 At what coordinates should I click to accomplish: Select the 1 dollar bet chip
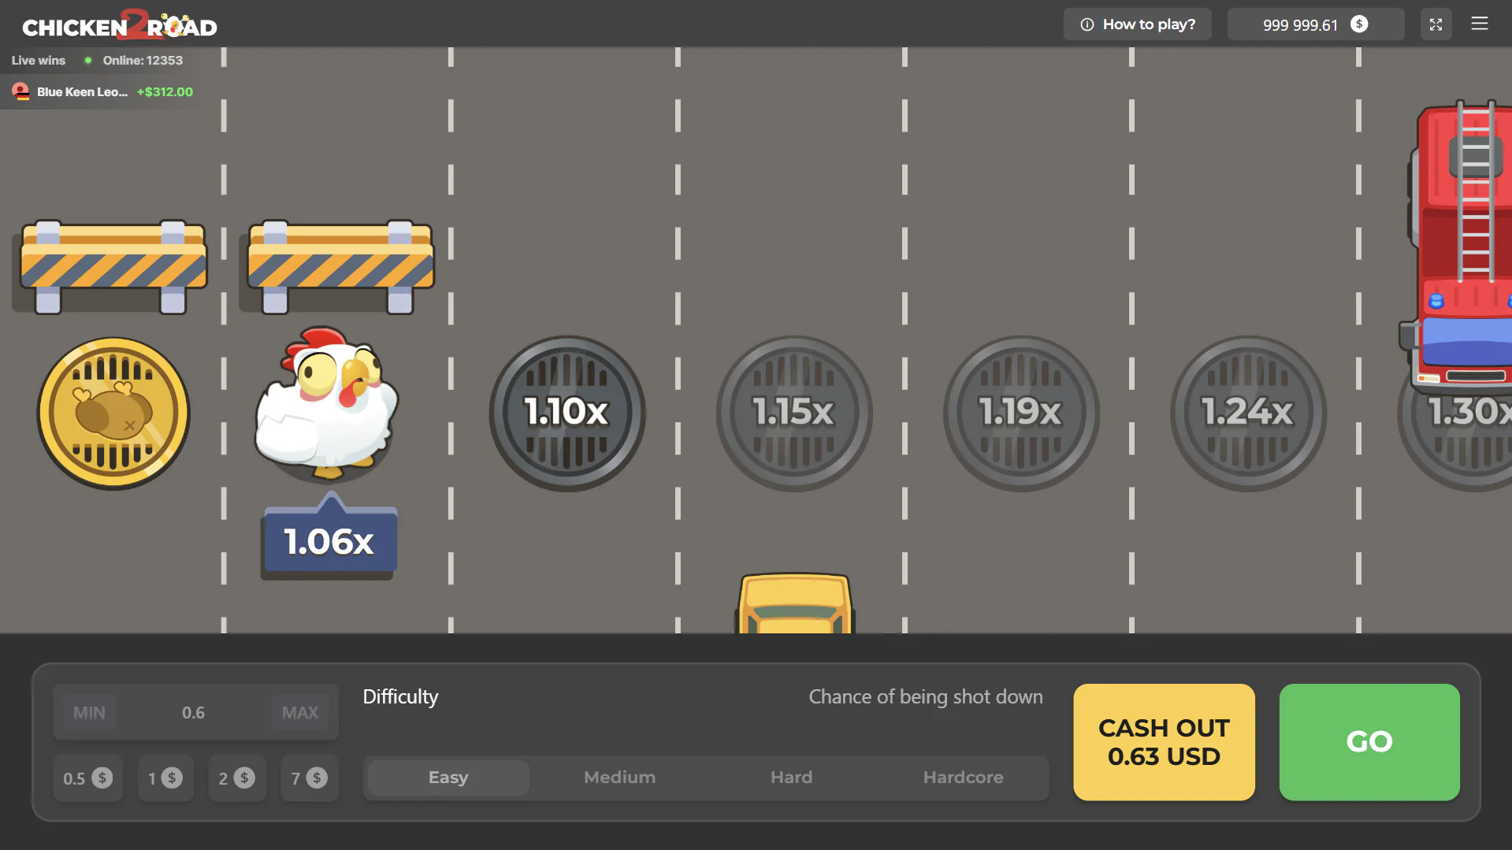(x=165, y=778)
